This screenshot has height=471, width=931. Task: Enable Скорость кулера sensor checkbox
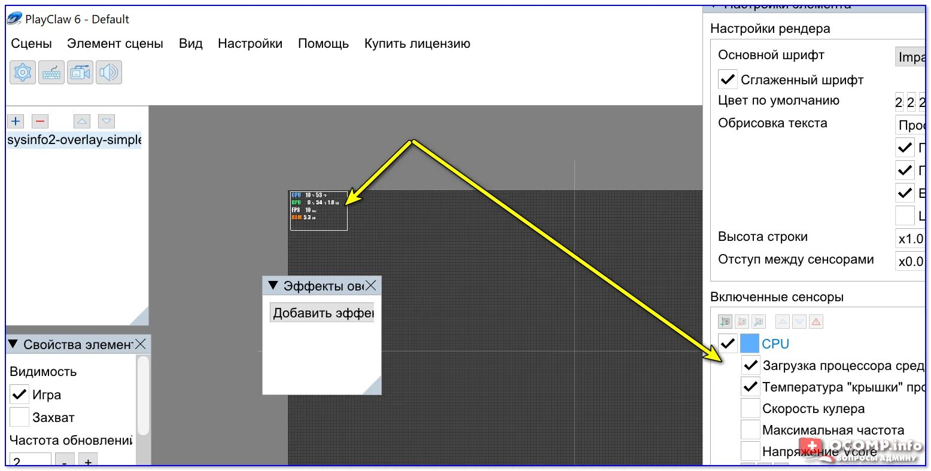tap(751, 408)
